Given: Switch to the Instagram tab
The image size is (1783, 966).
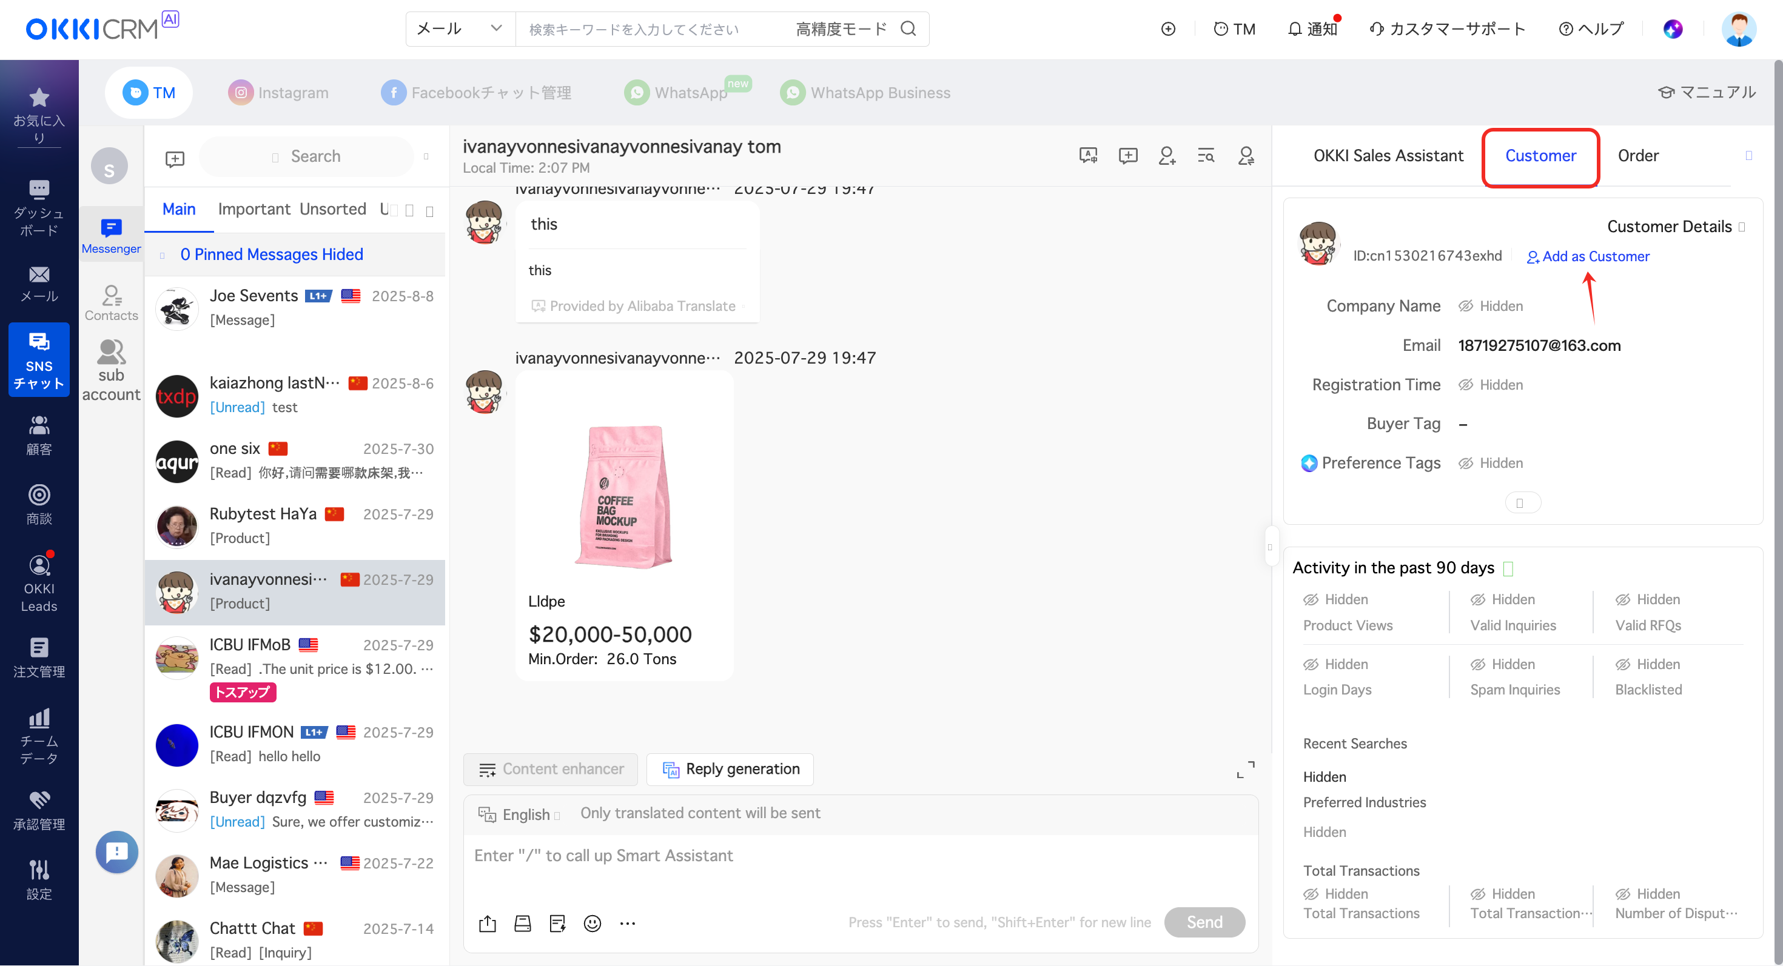Looking at the screenshot, I should (x=278, y=93).
